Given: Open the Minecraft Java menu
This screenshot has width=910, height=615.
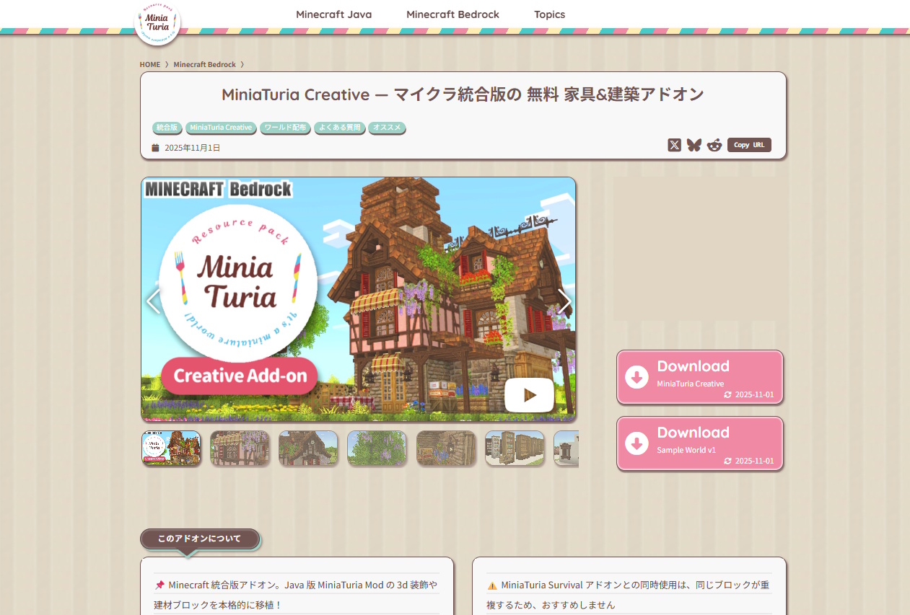Looking at the screenshot, I should click(x=334, y=14).
